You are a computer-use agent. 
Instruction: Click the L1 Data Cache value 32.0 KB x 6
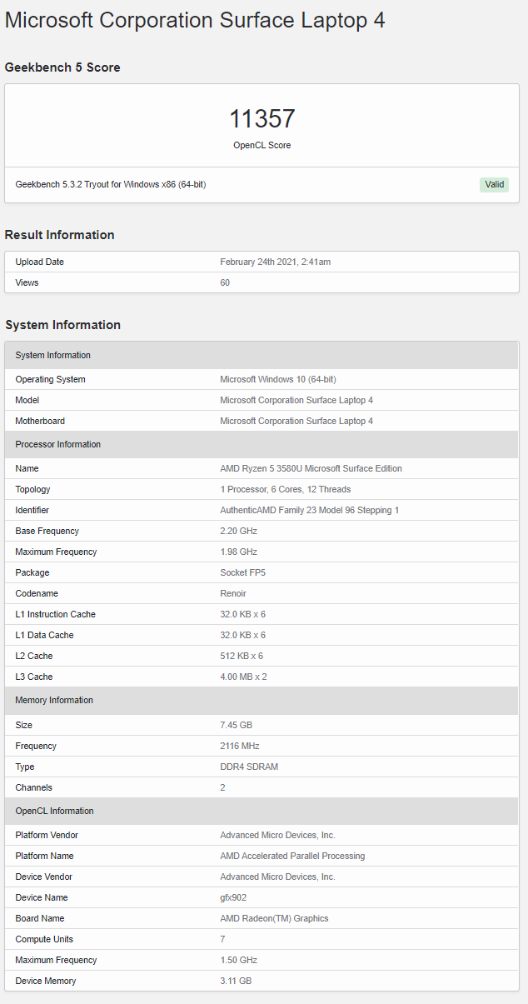(243, 635)
